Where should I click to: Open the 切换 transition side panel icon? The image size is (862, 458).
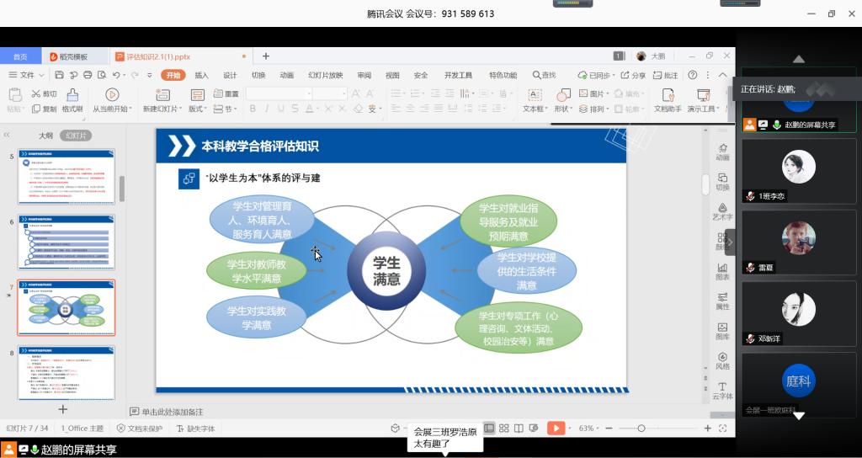tap(723, 182)
